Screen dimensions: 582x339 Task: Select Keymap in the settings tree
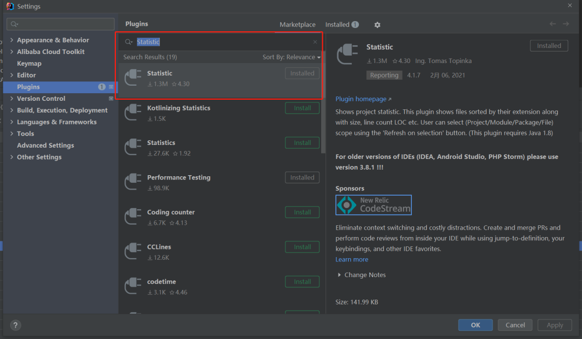(29, 64)
